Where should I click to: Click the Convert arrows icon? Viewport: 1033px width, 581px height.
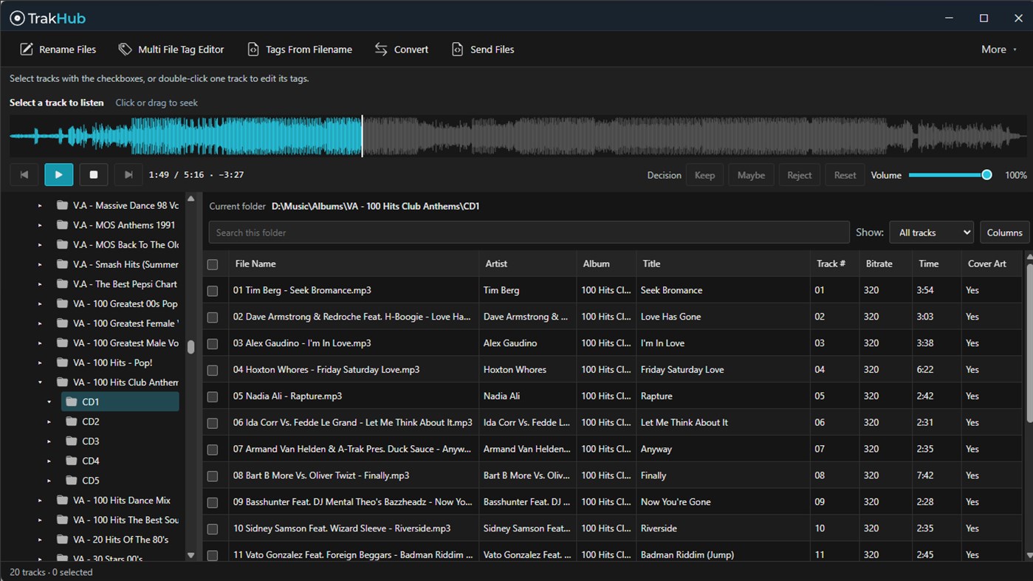tap(381, 49)
